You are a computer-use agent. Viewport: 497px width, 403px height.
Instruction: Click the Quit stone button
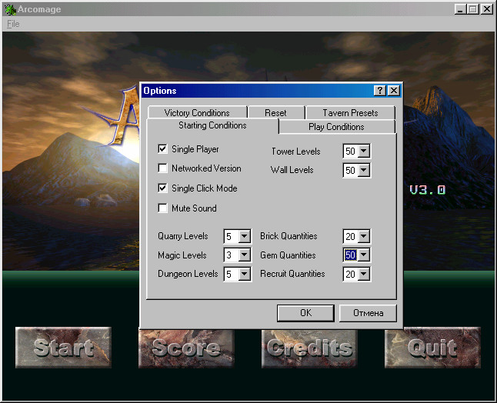point(432,347)
